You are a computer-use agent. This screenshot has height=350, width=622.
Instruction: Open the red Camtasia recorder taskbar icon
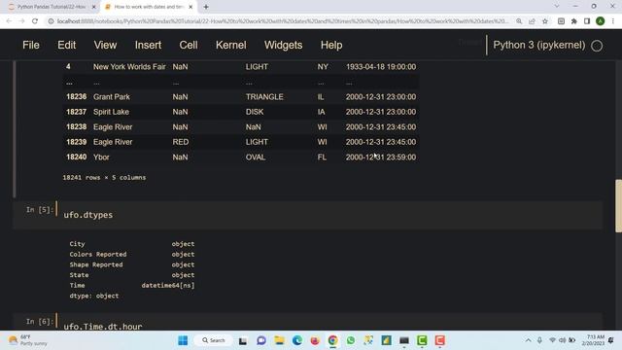(x=440, y=340)
